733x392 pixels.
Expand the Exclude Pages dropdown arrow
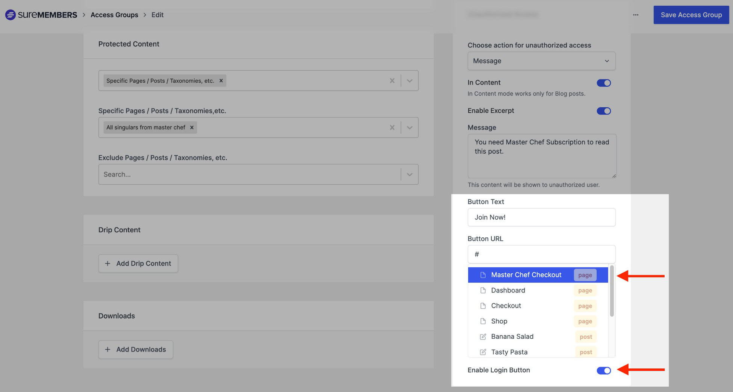[410, 174]
